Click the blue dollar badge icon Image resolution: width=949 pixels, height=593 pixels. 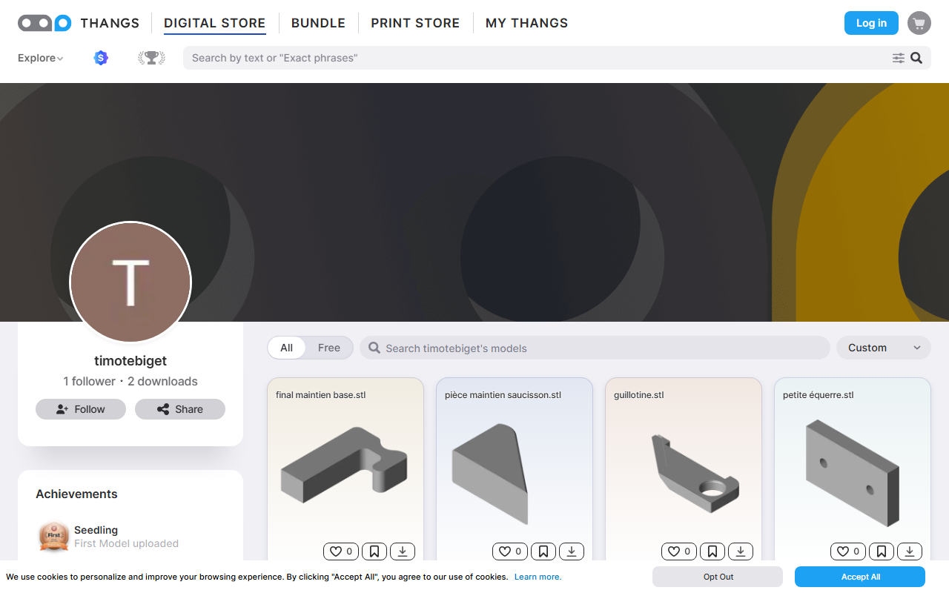tap(101, 58)
